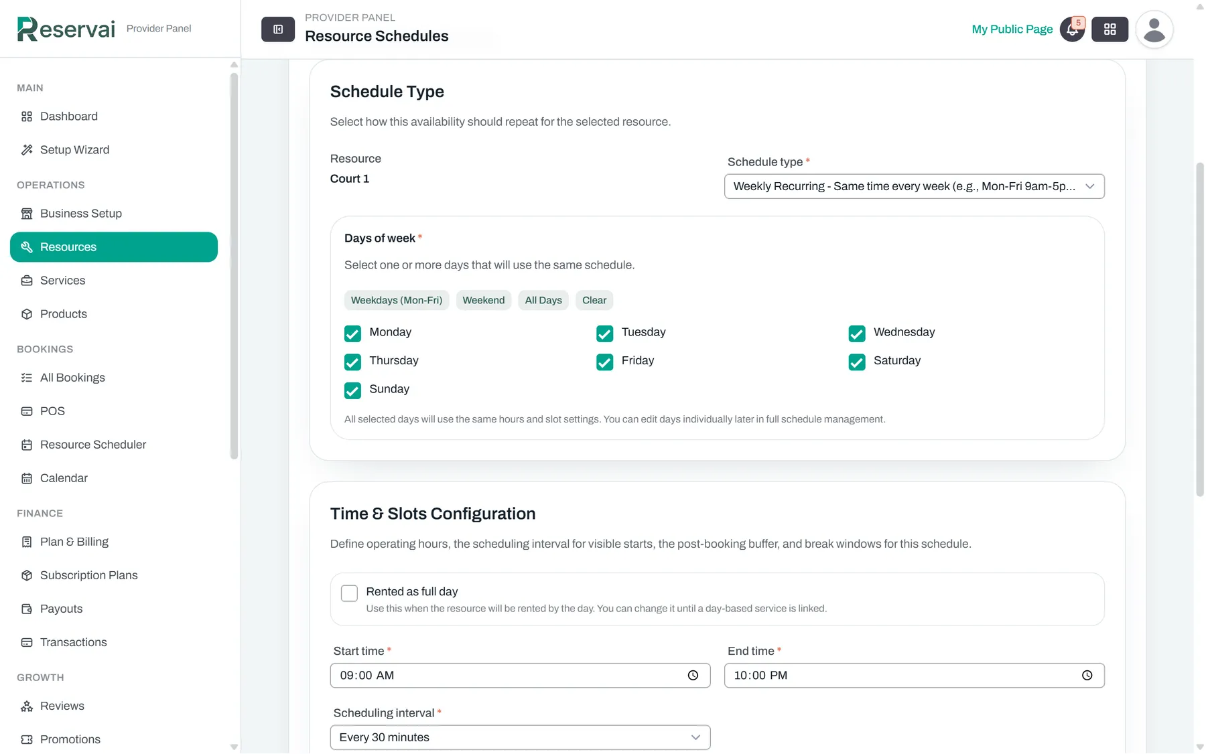Image resolution: width=1206 pixels, height=754 pixels.
Task: Click the Reviews stars icon
Action: (27, 706)
